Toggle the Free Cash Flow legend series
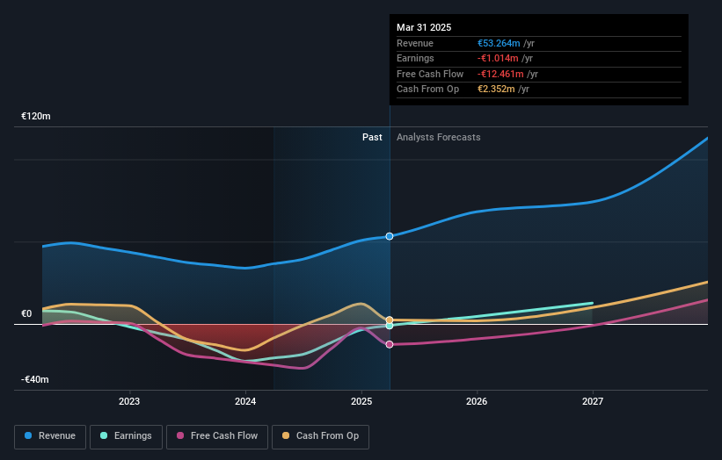 click(217, 436)
